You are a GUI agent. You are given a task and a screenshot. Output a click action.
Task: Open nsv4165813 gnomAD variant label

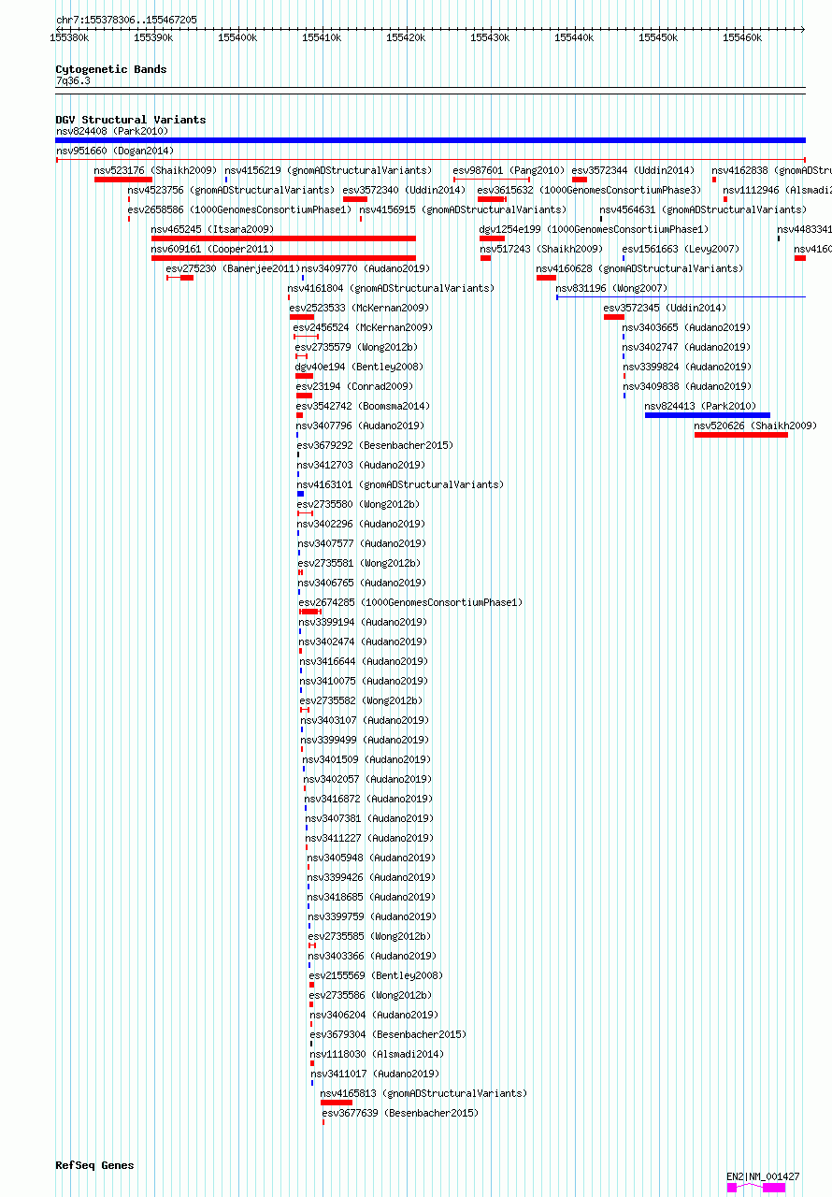[x=423, y=1093]
